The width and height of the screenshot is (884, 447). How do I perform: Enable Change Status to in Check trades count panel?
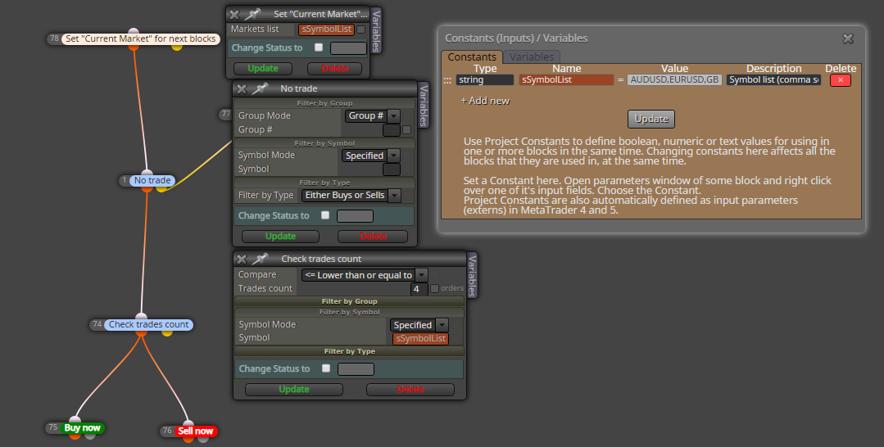coord(326,368)
